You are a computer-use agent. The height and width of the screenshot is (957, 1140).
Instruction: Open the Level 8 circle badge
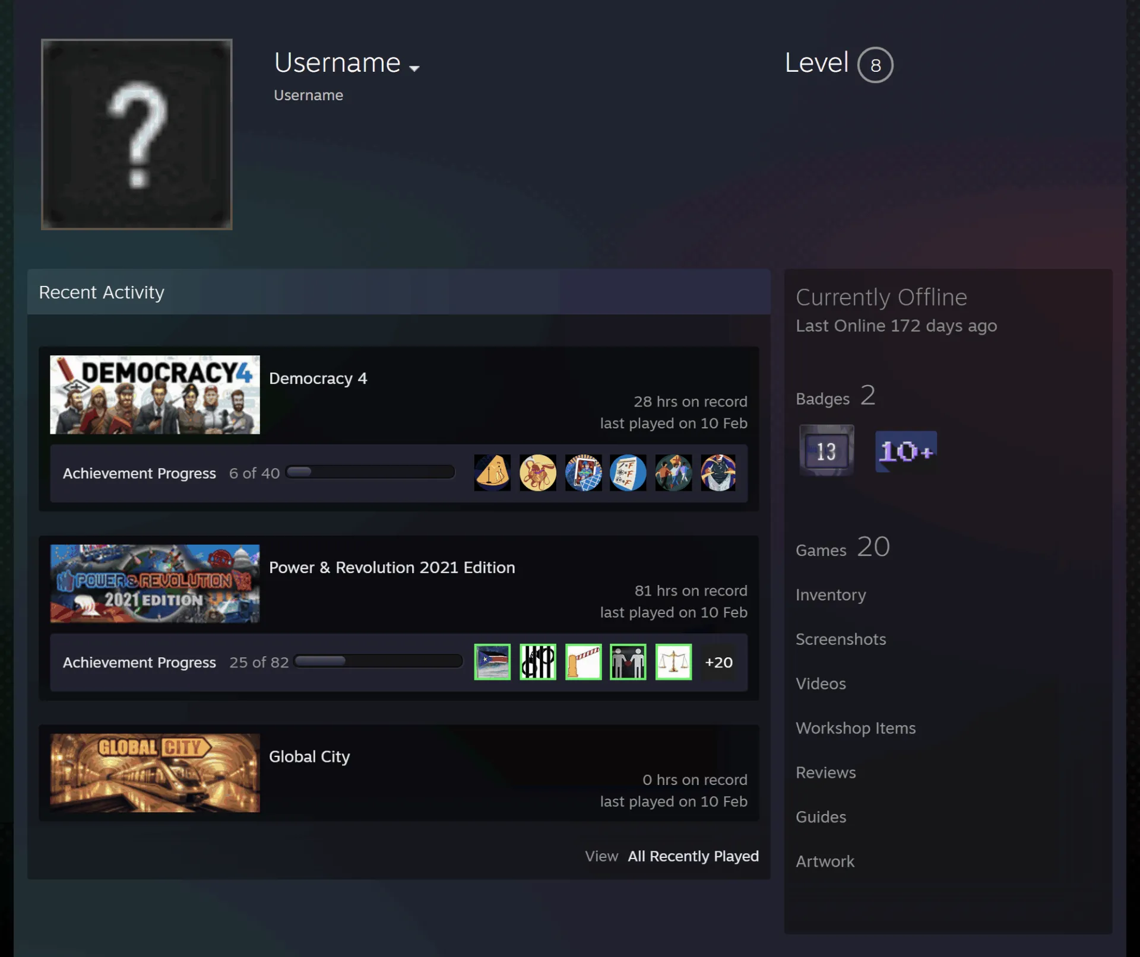click(875, 65)
